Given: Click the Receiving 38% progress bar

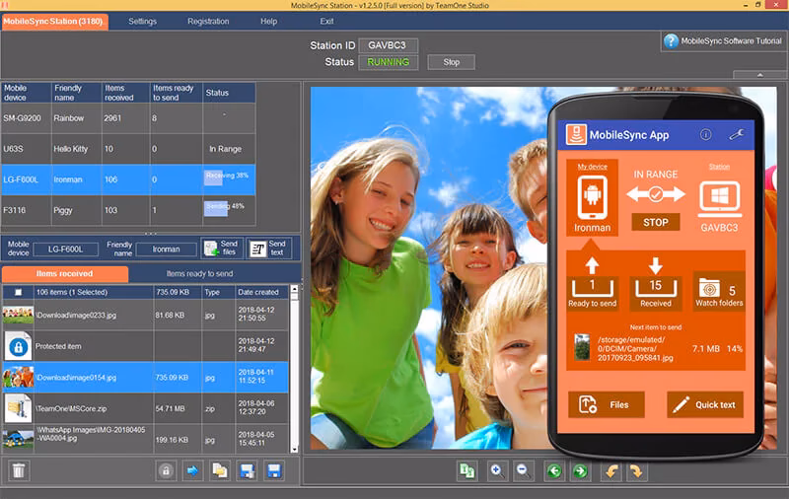Looking at the screenshot, I should tap(227, 178).
